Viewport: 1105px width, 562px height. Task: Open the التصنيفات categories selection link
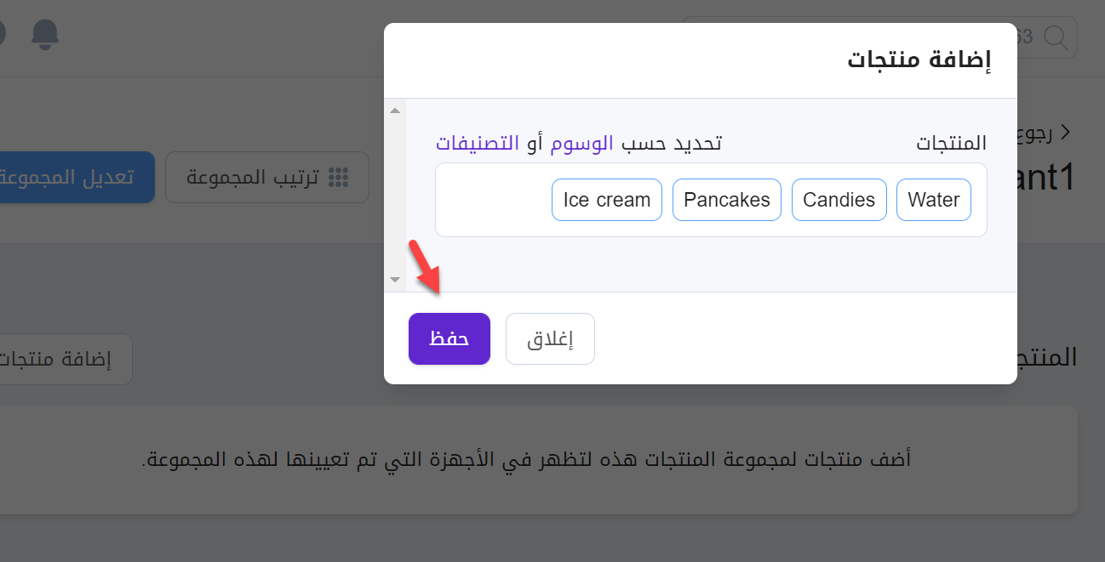(478, 143)
